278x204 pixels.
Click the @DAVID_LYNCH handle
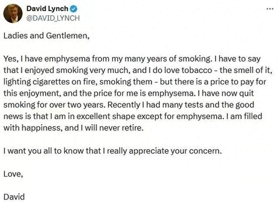53,17
